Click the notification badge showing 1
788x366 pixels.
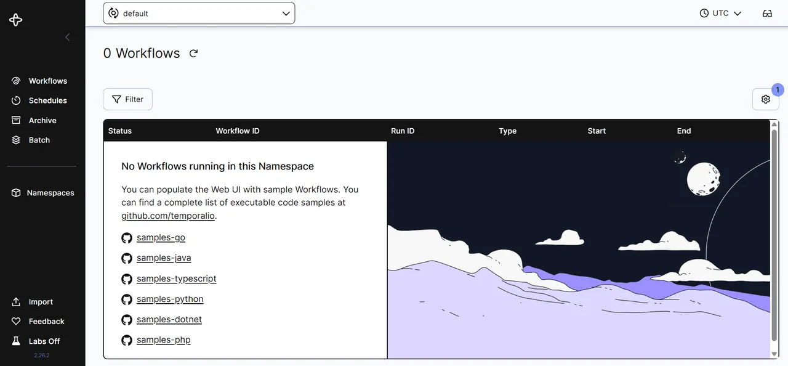(x=778, y=90)
